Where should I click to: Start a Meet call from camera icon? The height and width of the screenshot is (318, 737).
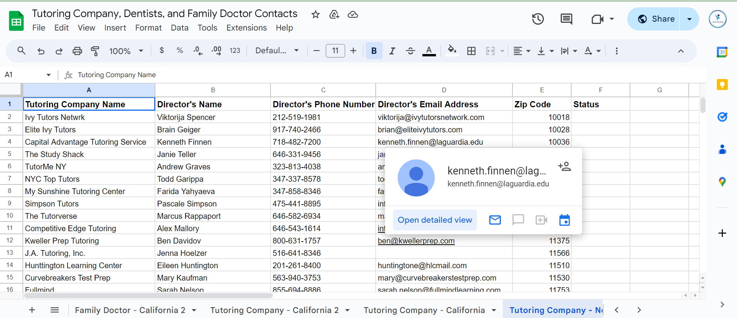tap(597, 19)
